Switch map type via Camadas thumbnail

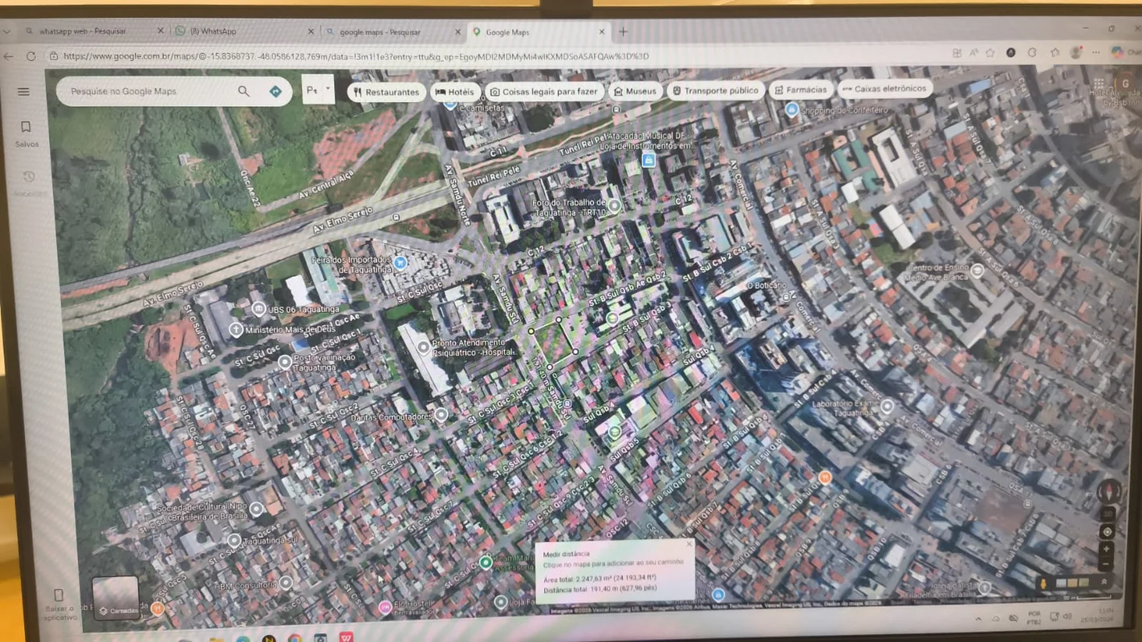click(x=116, y=598)
